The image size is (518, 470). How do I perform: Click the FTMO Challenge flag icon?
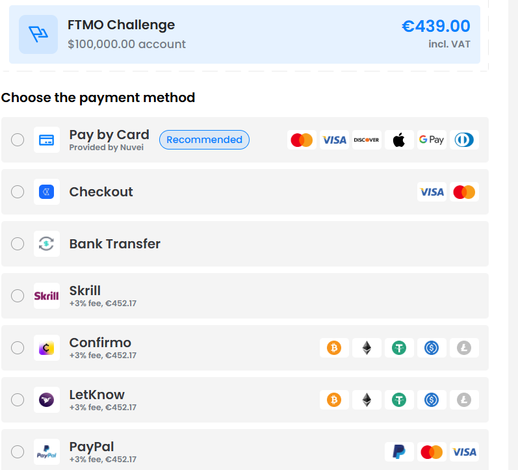click(38, 34)
